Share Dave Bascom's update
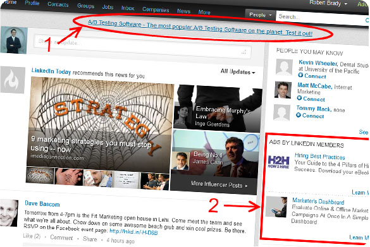 tap(90, 239)
